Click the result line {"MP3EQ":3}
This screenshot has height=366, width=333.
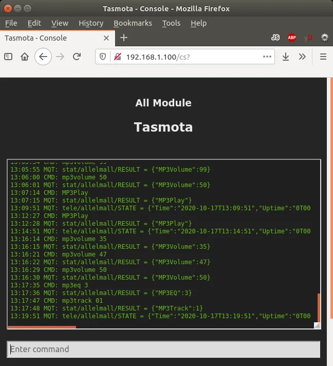(101, 292)
